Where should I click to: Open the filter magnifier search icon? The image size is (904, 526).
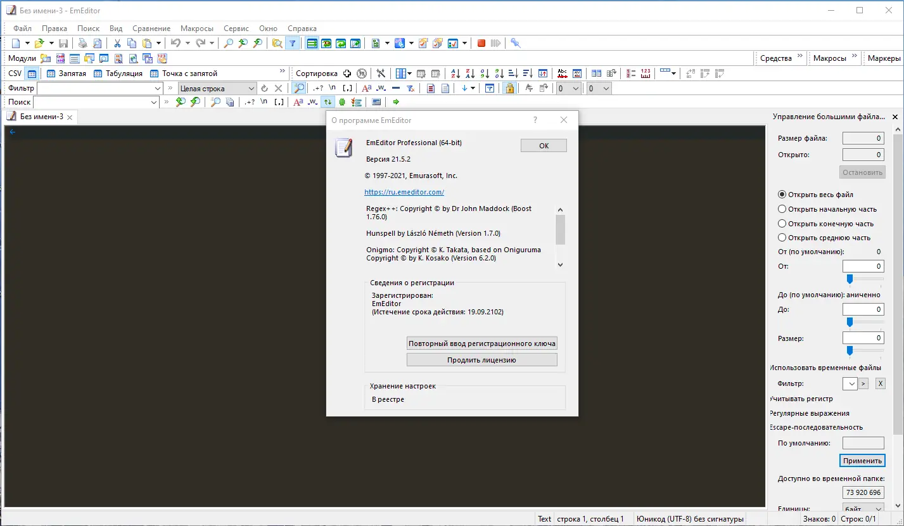(x=298, y=87)
